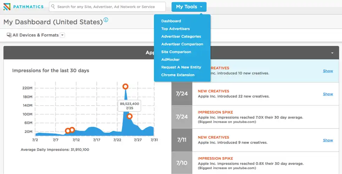342x174 pixels.
Task: Click the peak chart marker near 220M
Action: coord(125,87)
